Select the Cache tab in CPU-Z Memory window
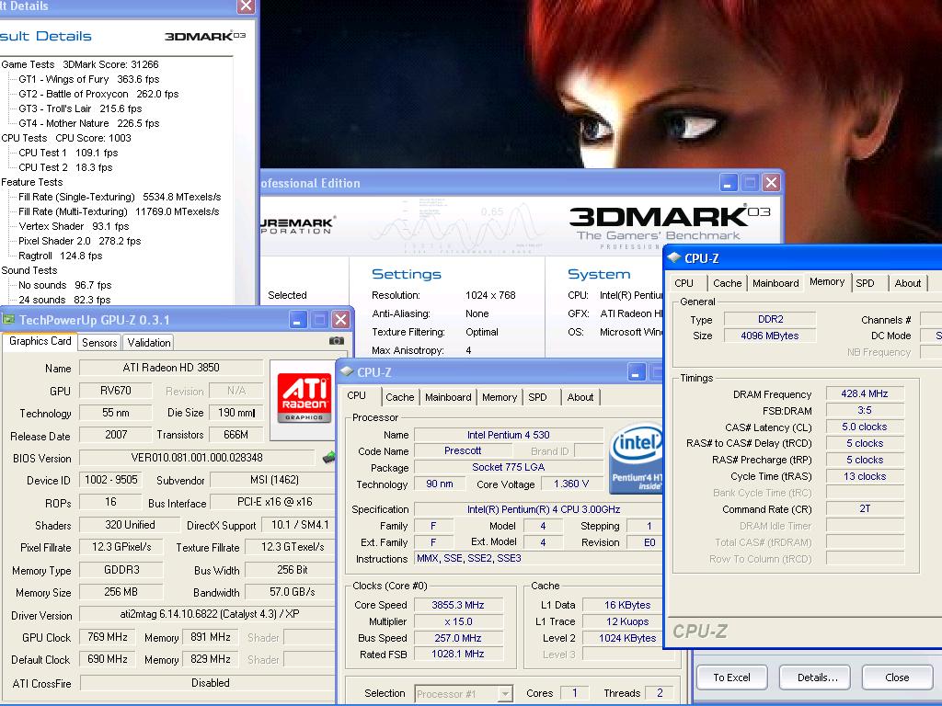The width and height of the screenshot is (942, 706). (x=727, y=283)
